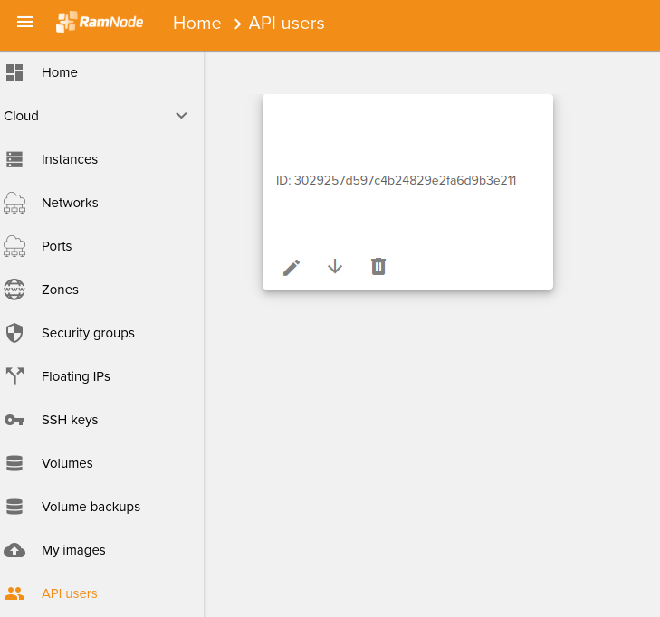Go to Home in the breadcrumb
The image size is (660, 617).
click(197, 24)
